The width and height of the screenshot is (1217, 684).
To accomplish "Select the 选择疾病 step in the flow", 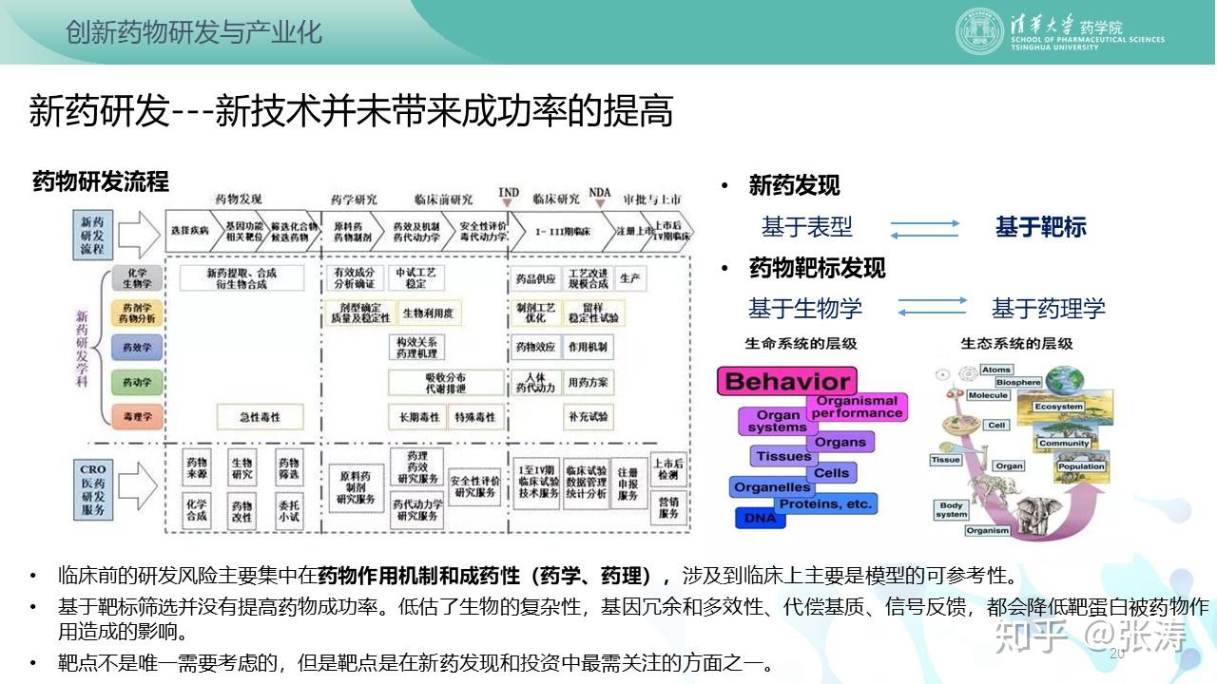I will (x=189, y=232).
